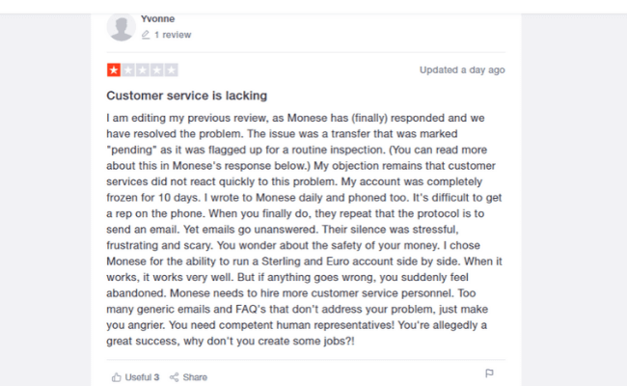
Task: Click Yvonne's profile avatar picture
Action: pos(122,27)
